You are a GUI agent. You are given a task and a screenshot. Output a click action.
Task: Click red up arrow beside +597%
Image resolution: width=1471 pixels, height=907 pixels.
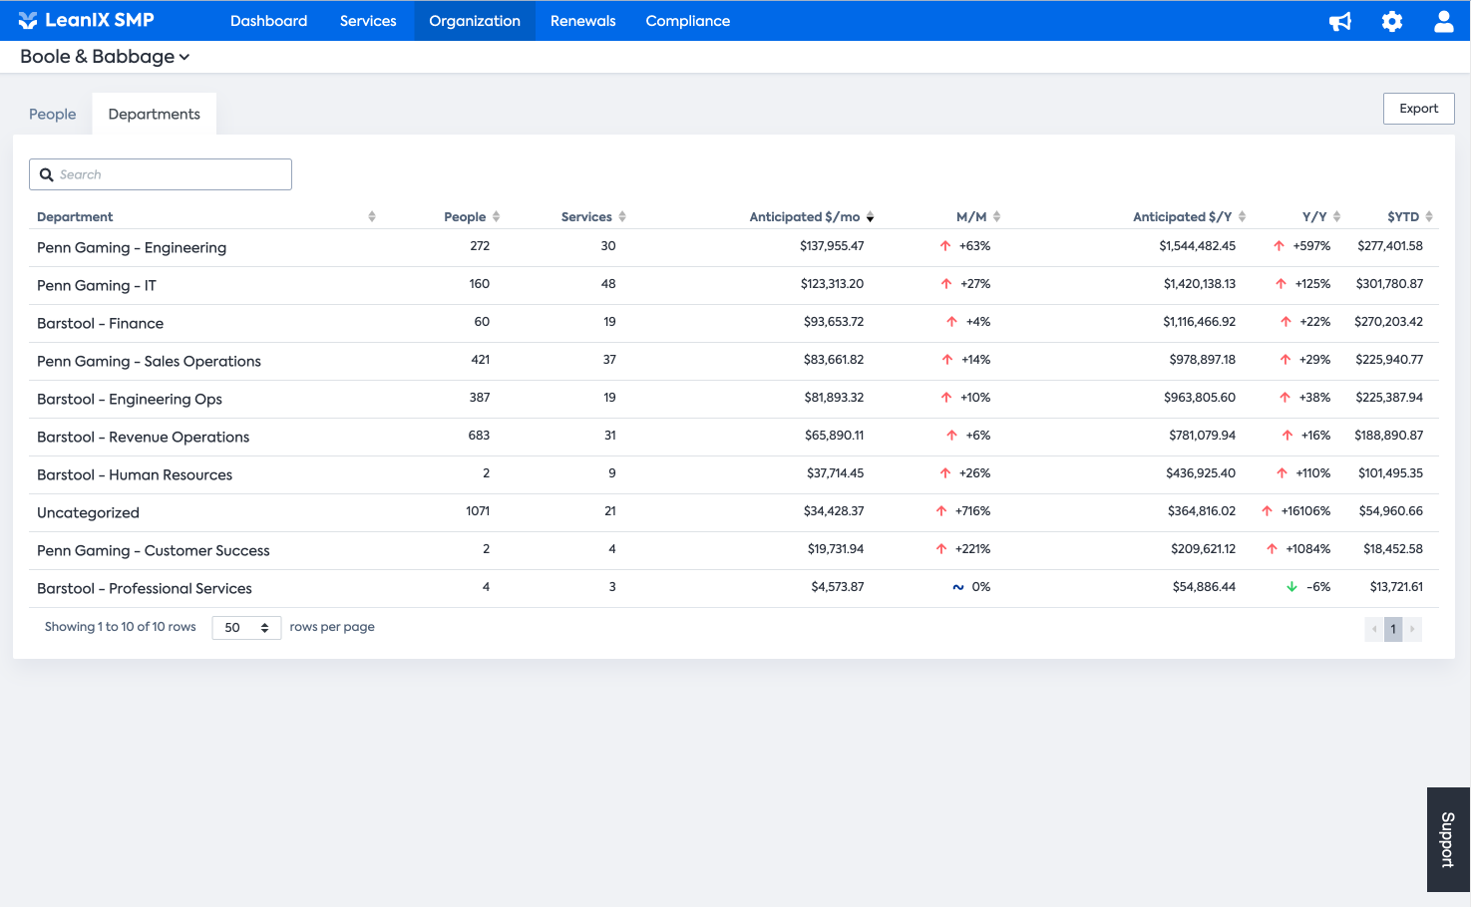click(1279, 245)
